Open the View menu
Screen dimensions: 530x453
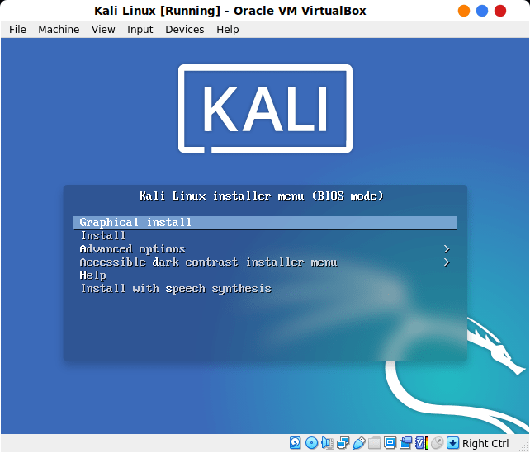click(103, 30)
